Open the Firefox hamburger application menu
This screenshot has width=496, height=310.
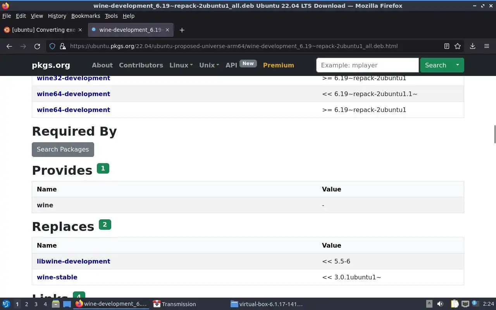click(x=487, y=46)
